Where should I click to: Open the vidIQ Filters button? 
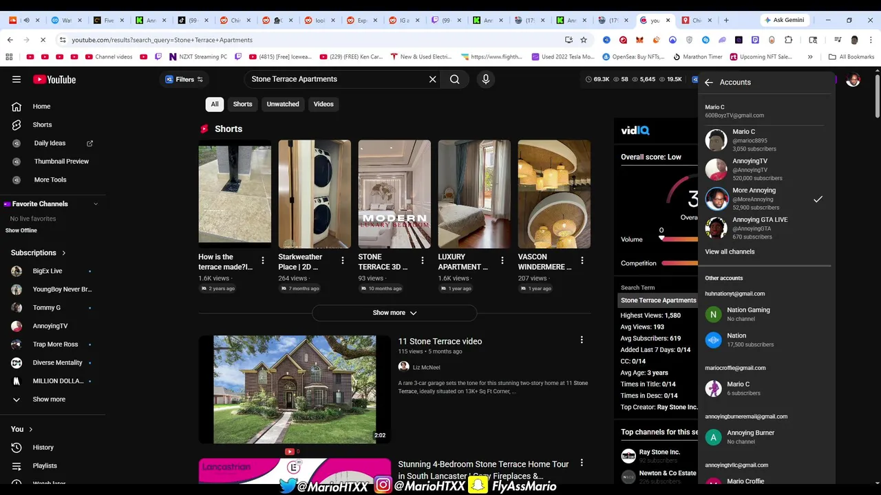click(184, 79)
